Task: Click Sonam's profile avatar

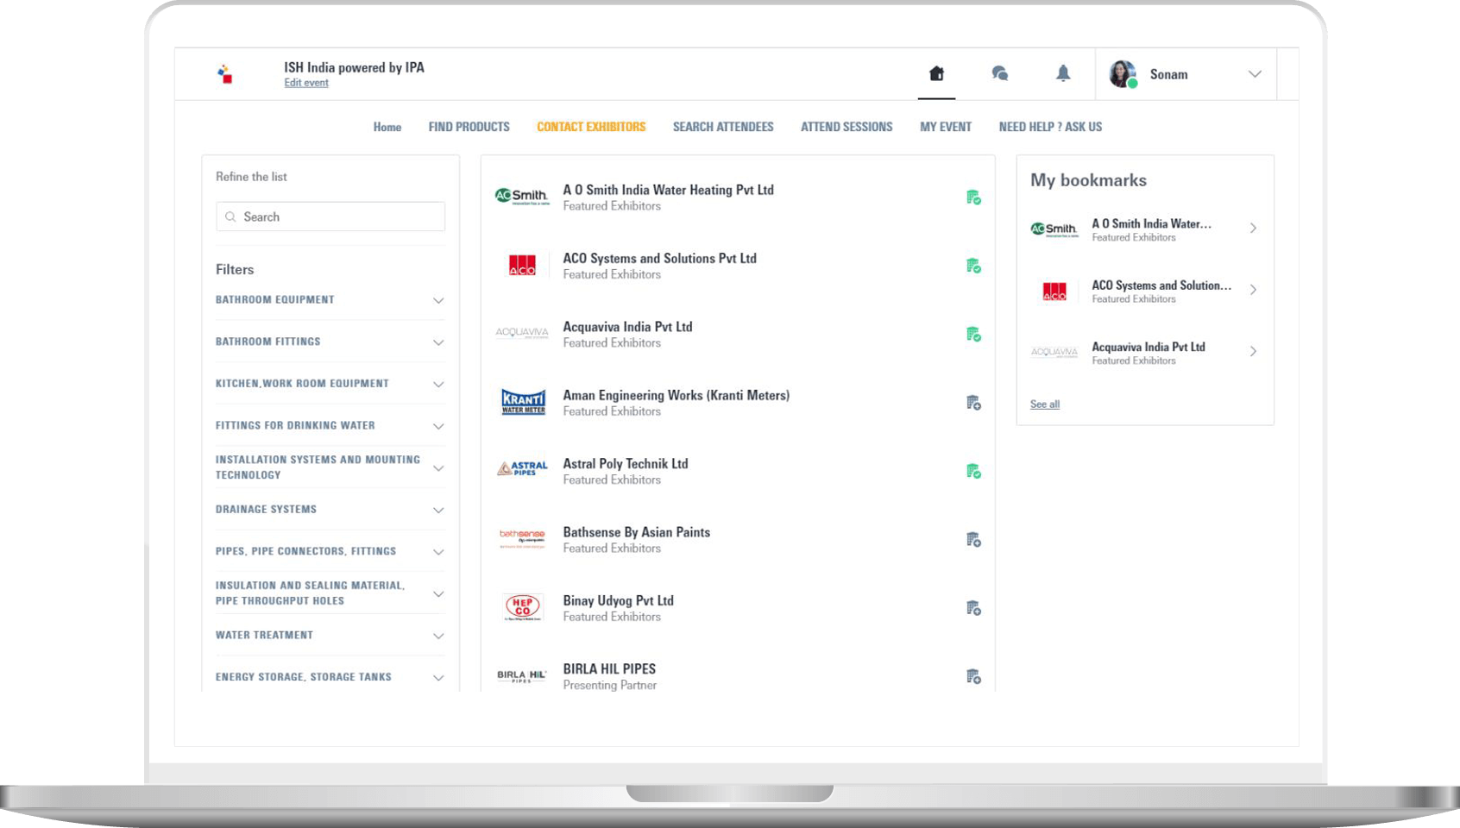Action: pos(1123,74)
